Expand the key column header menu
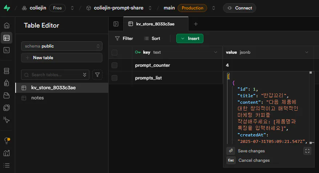 (x=215, y=53)
